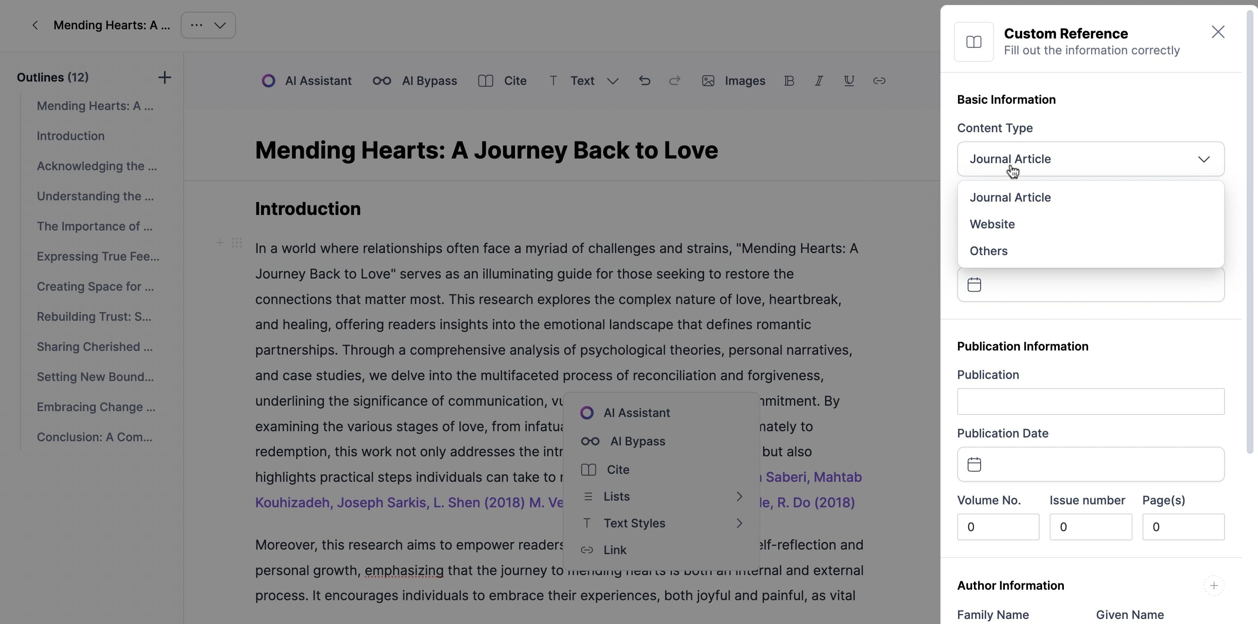The image size is (1258, 624).
Task: Click Cite in the top toolbar
Action: (x=502, y=81)
